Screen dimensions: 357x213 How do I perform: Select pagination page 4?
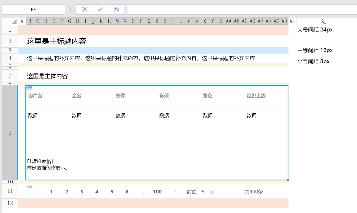pos(97,192)
